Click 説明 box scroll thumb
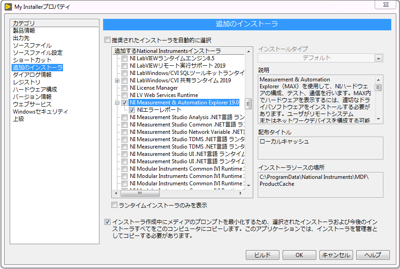The width and height of the screenshot is (400, 269). (x=378, y=88)
